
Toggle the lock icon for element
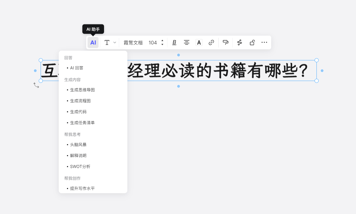(x=252, y=42)
